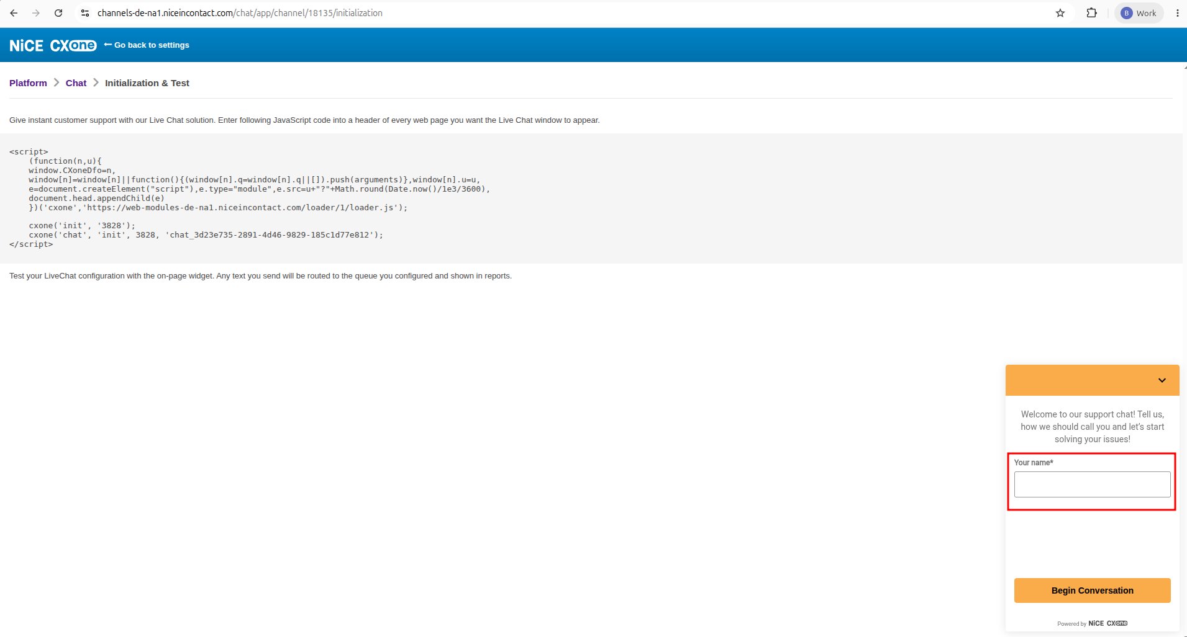This screenshot has height=637, width=1187.
Task: Click the "Test your LiveChat configuration" text
Action: pos(260,276)
